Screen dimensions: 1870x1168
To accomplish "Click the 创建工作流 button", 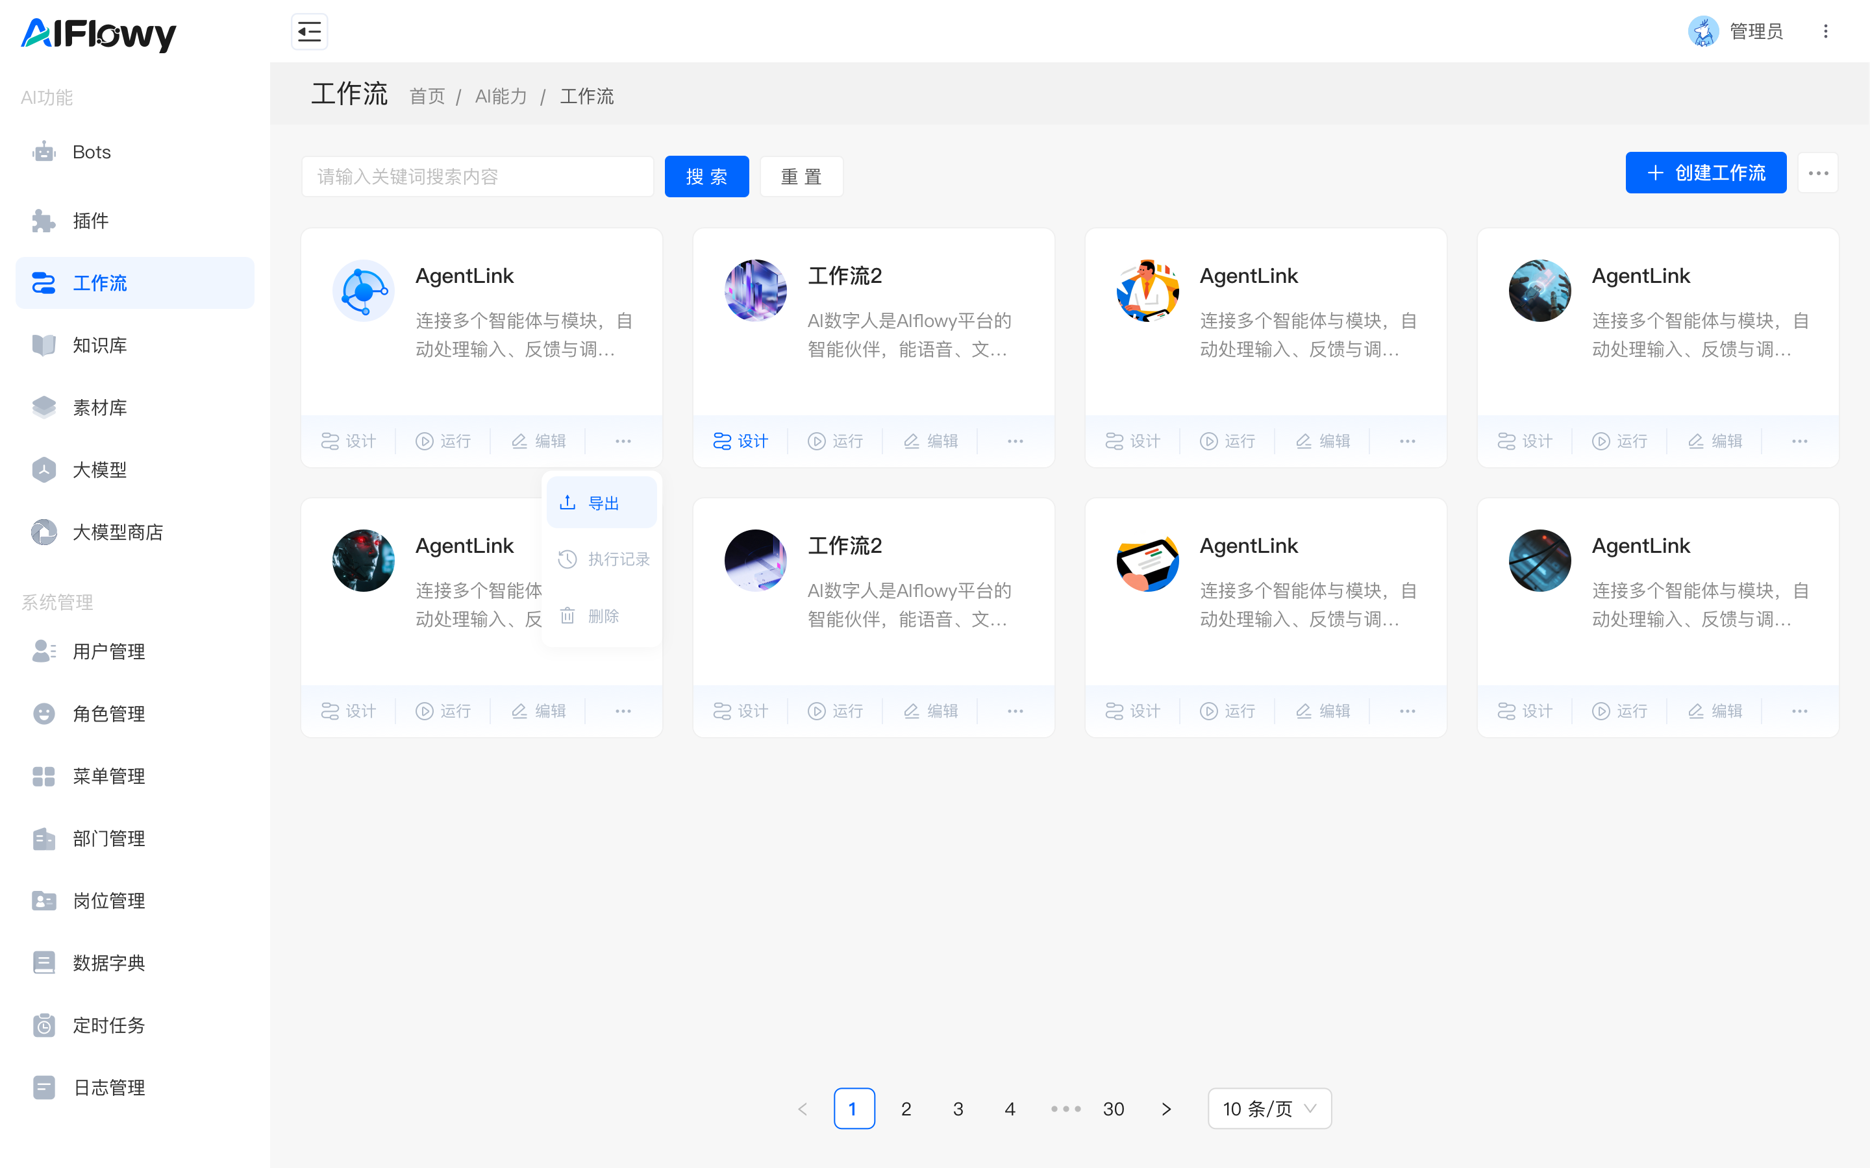I will [x=1706, y=172].
